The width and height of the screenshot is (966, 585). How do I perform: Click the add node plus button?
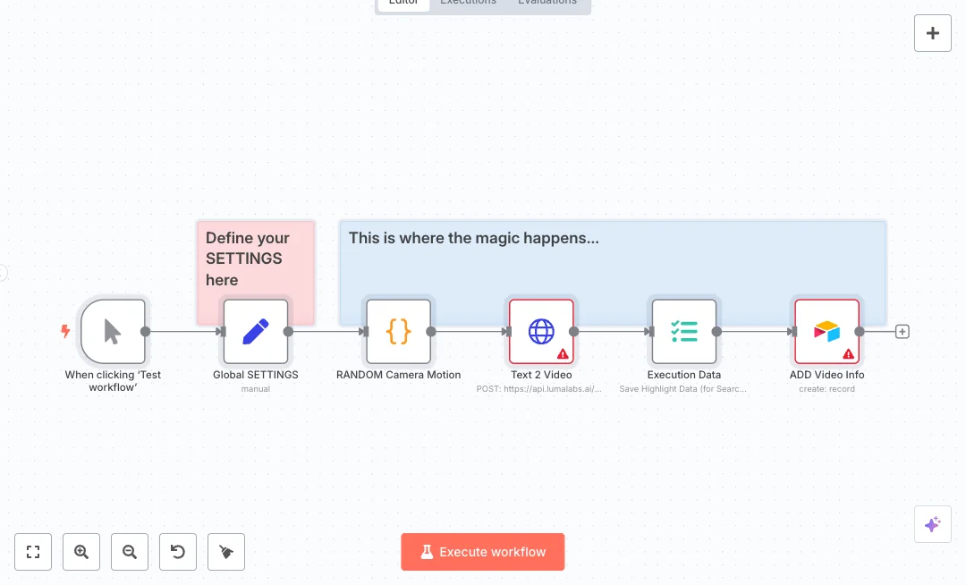tap(932, 33)
